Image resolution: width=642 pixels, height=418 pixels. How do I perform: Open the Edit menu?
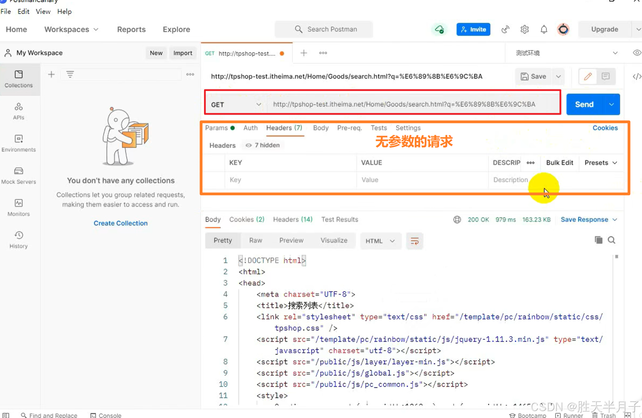[23, 11]
